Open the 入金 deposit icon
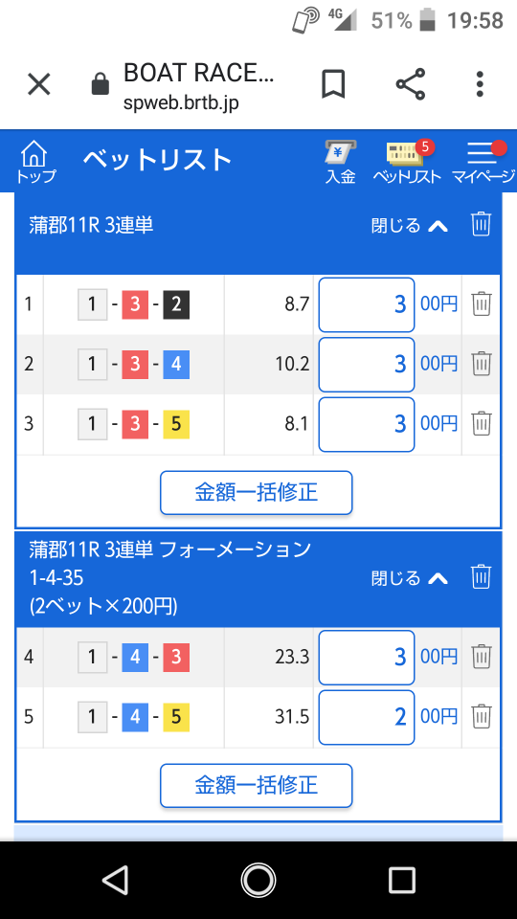The width and height of the screenshot is (517, 919). pos(341,163)
